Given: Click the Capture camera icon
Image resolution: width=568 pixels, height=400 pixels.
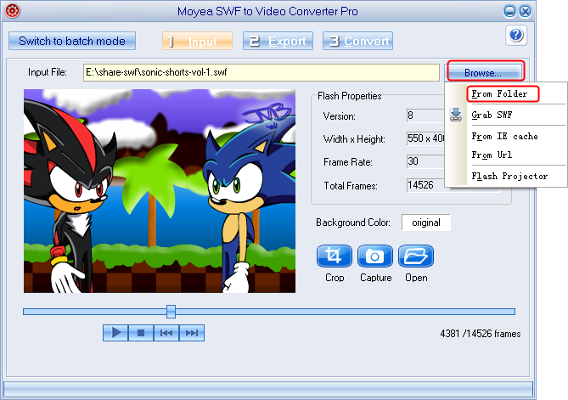Looking at the screenshot, I should coord(375,256).
